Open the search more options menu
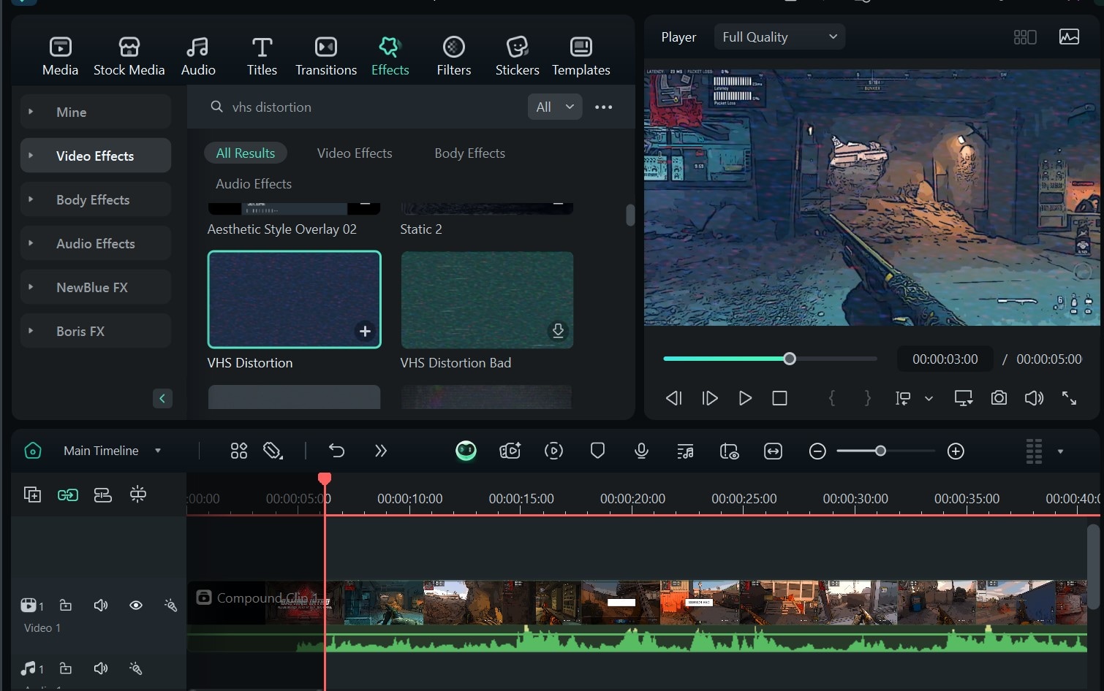The height and width of the screenshot is (691, 1104). click(603, 107)
